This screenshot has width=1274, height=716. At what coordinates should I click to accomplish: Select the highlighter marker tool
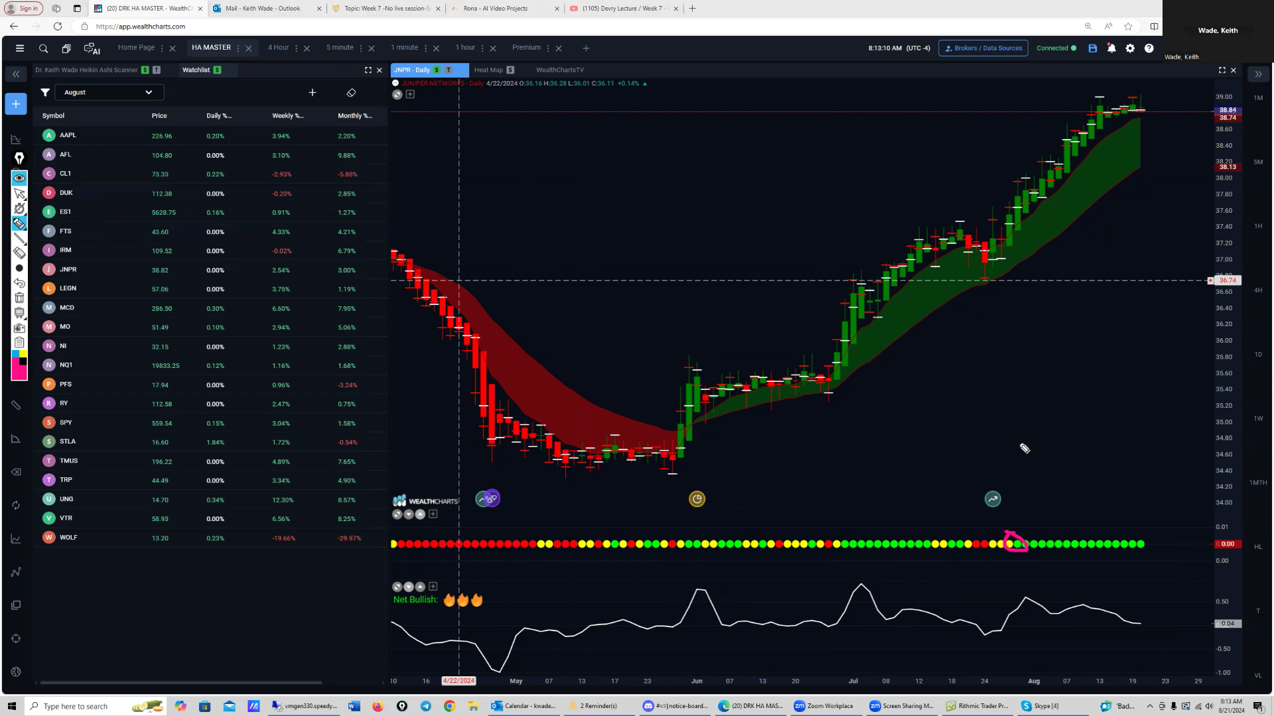click(x=19, y=223)
